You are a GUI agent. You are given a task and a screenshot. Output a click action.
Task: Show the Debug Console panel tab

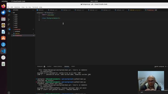(58, 67)
